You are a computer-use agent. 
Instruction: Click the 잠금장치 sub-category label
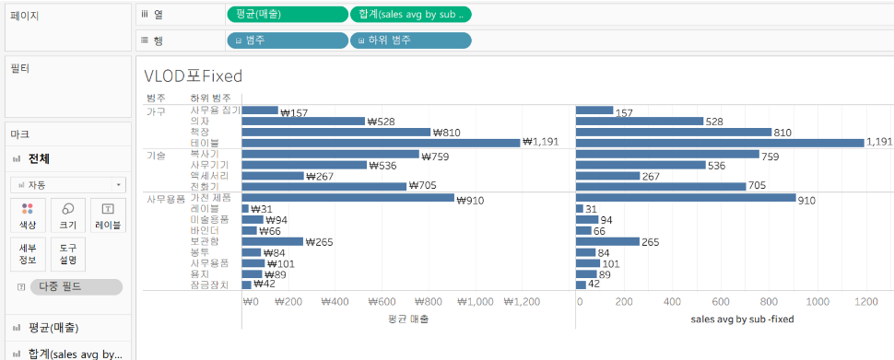[210, 284]
